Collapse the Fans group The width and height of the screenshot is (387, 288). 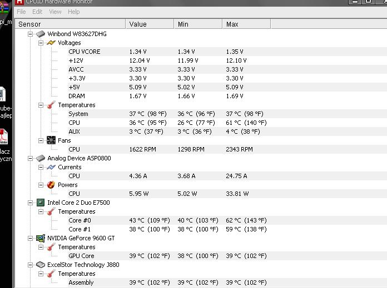41,140
